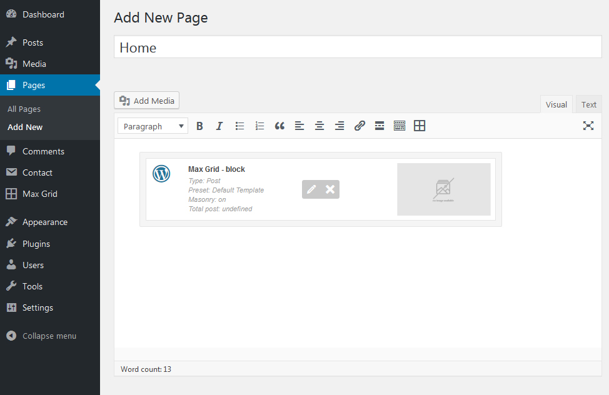609x395 pixels.
Task: Insert a bulleted list
Action: coord(239,126)
